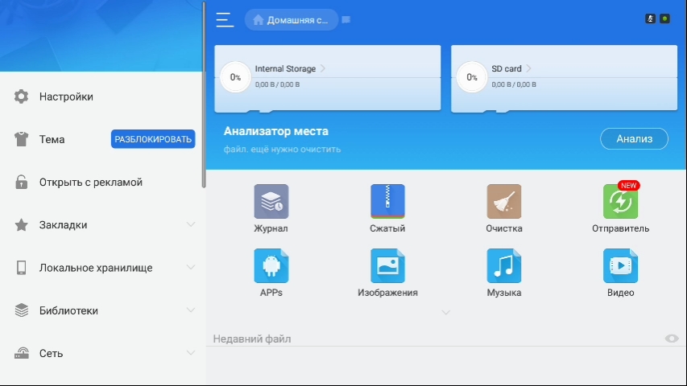Viewport: 687px width, 386px height.
Task: Open Настройки in the sidebar
Action: coord(66,96)
